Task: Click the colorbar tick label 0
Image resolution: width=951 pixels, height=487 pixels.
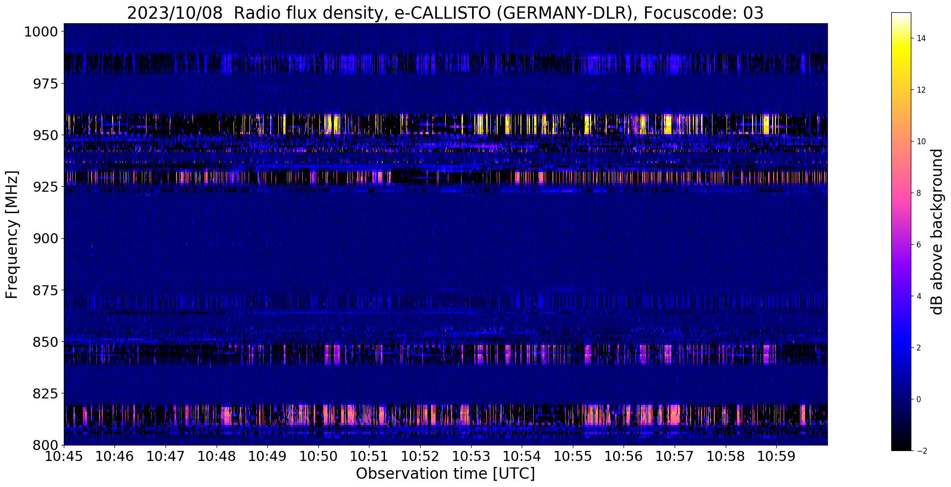Action: tap(919, 399)
